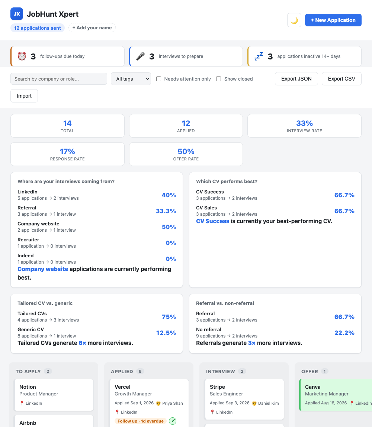Toggle dark mode with the moon icon
Viewport: 372px width, 427px height.
294,20
